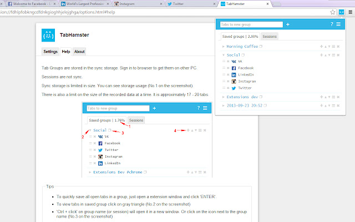Click the drag handle beside VK entry

click(224, 62)
